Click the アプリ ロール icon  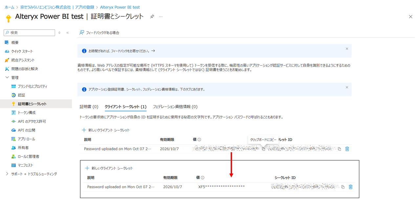13,139
